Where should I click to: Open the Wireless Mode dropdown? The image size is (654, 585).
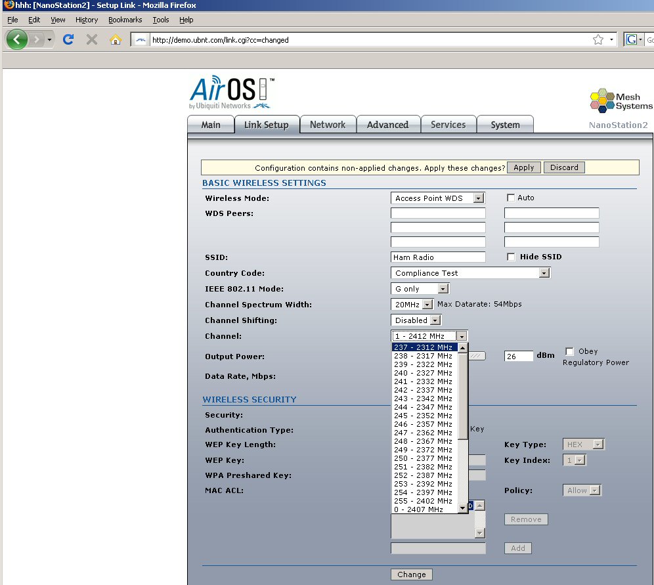click(x=437, y=198)
